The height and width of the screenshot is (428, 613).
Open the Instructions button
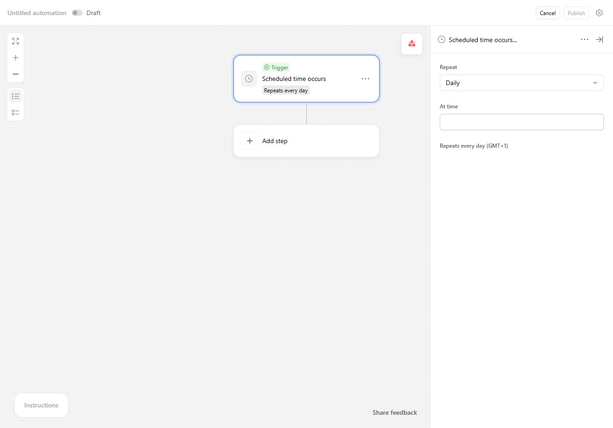(41, 405)
